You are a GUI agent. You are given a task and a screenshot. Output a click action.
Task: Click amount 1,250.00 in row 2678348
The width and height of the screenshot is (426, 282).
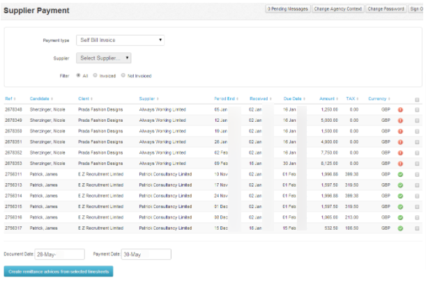(x=329, y=109)
